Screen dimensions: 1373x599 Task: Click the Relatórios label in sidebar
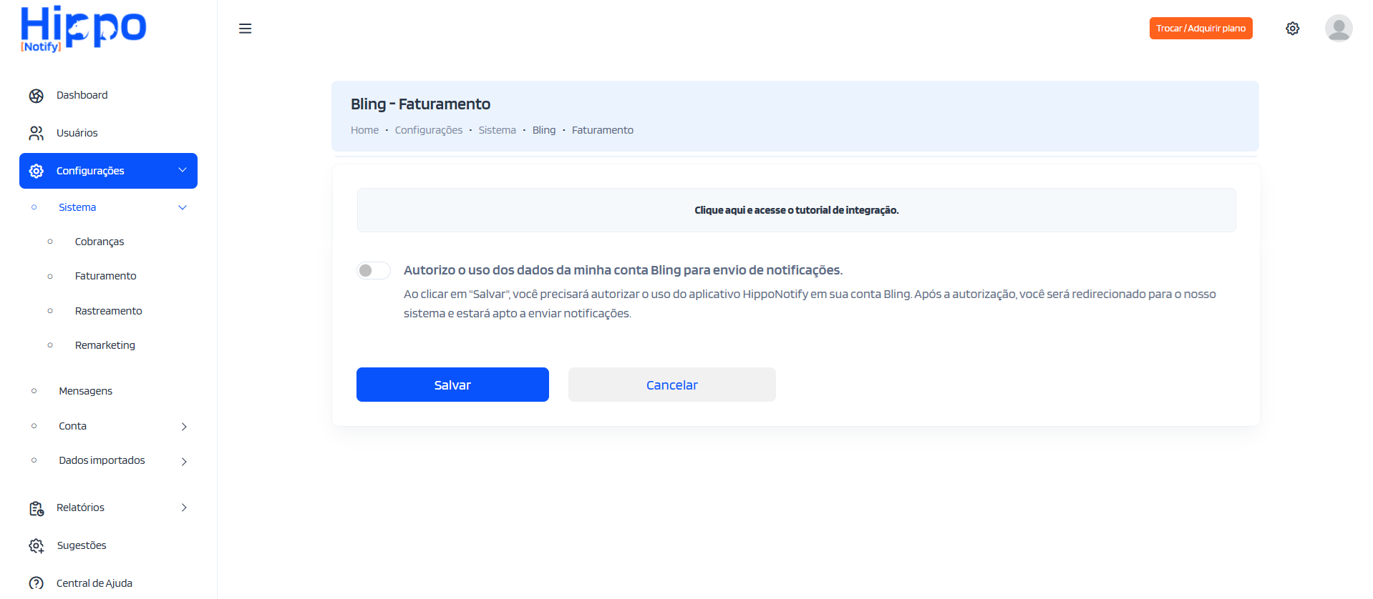(80, 508)
